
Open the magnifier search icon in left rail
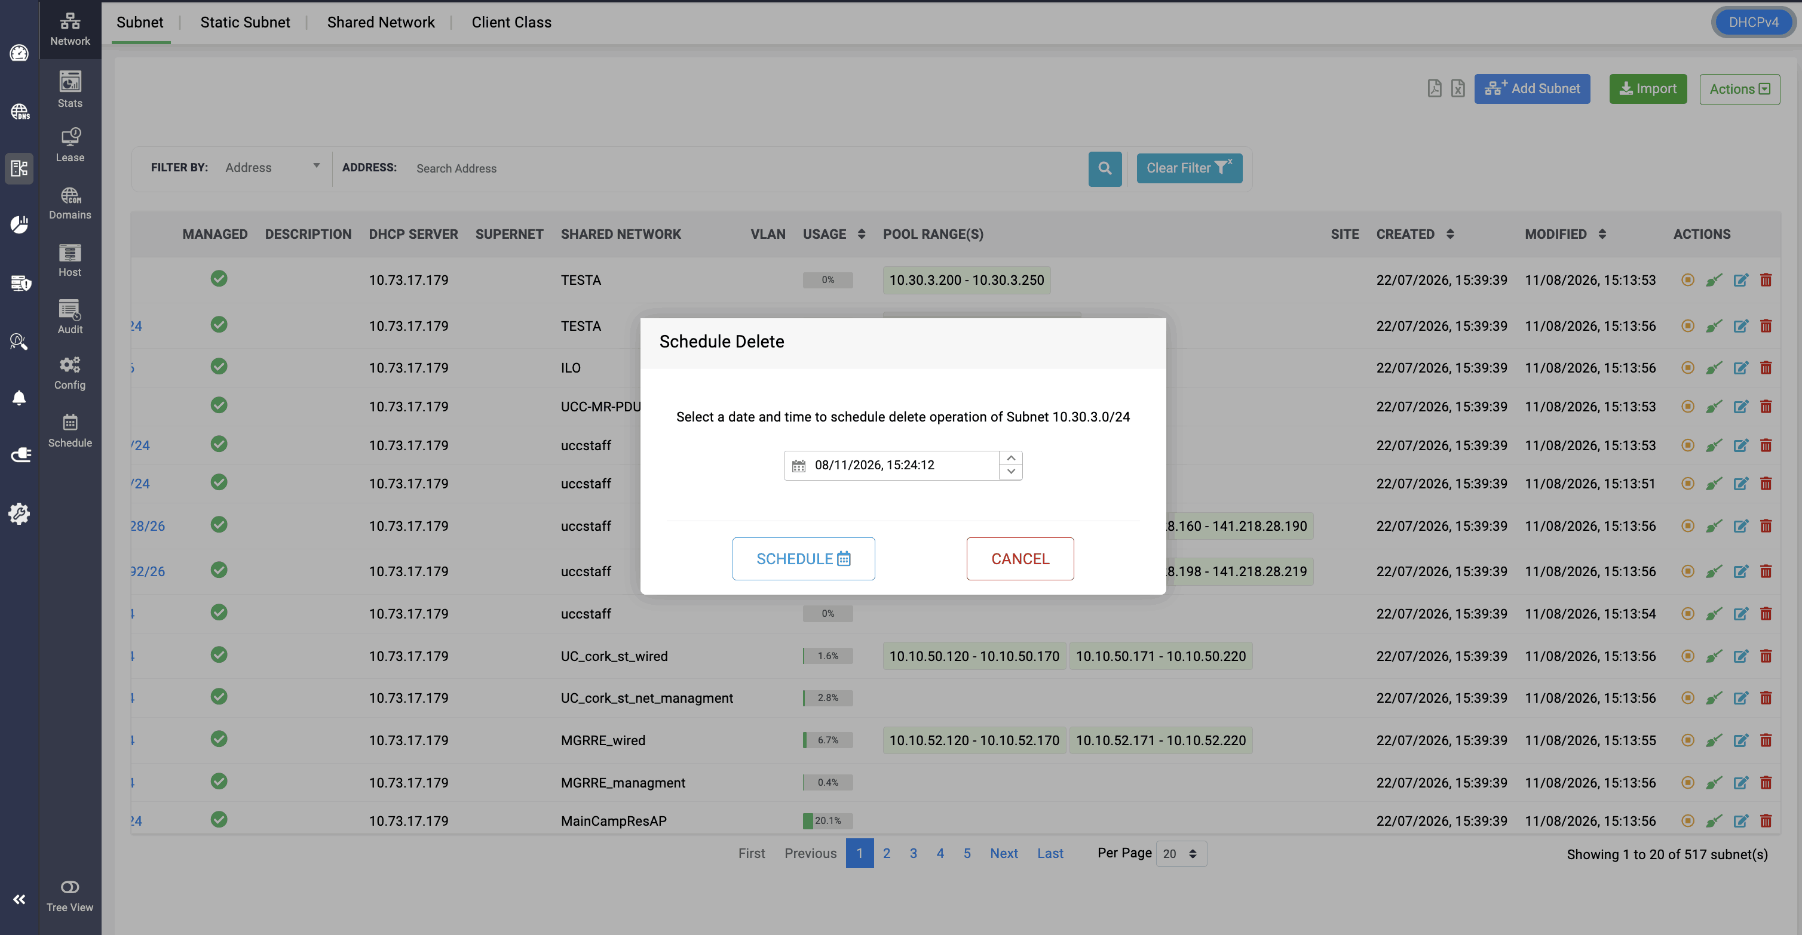click(x=19, y=342)
